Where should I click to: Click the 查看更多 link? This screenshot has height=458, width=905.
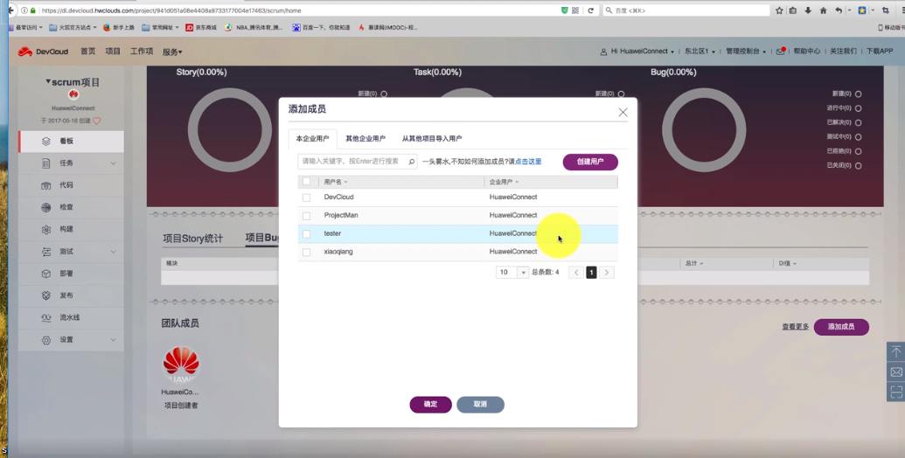tap(796, 327)
